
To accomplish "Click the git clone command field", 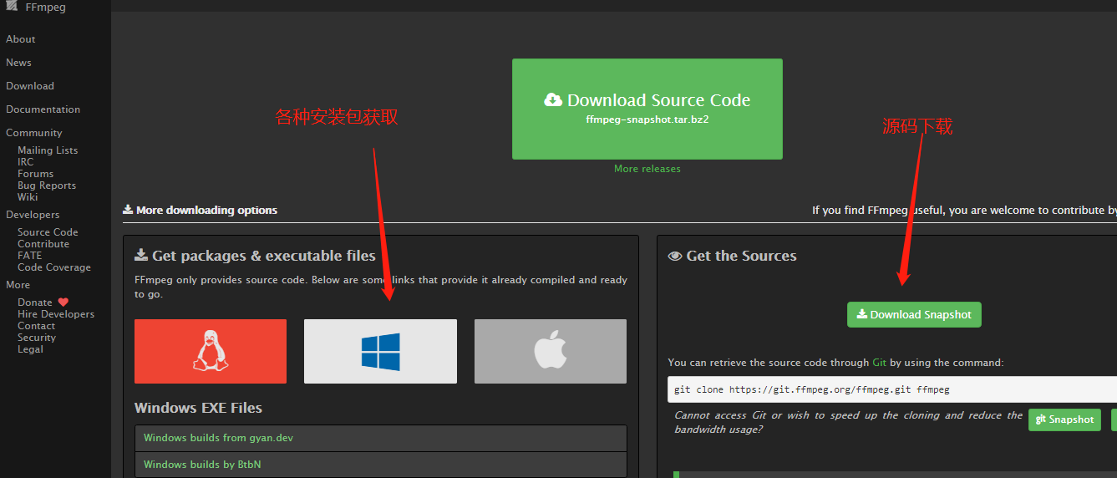I will coord(892,389).
